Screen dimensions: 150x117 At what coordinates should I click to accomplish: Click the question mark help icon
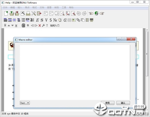pyautogui.click(x=47, y=26)
